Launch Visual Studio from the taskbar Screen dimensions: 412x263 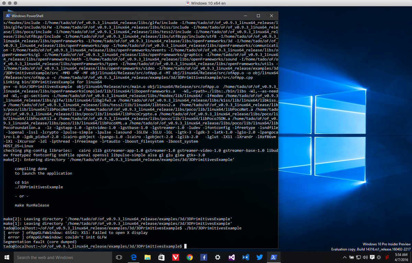click(x=231, y=257)
